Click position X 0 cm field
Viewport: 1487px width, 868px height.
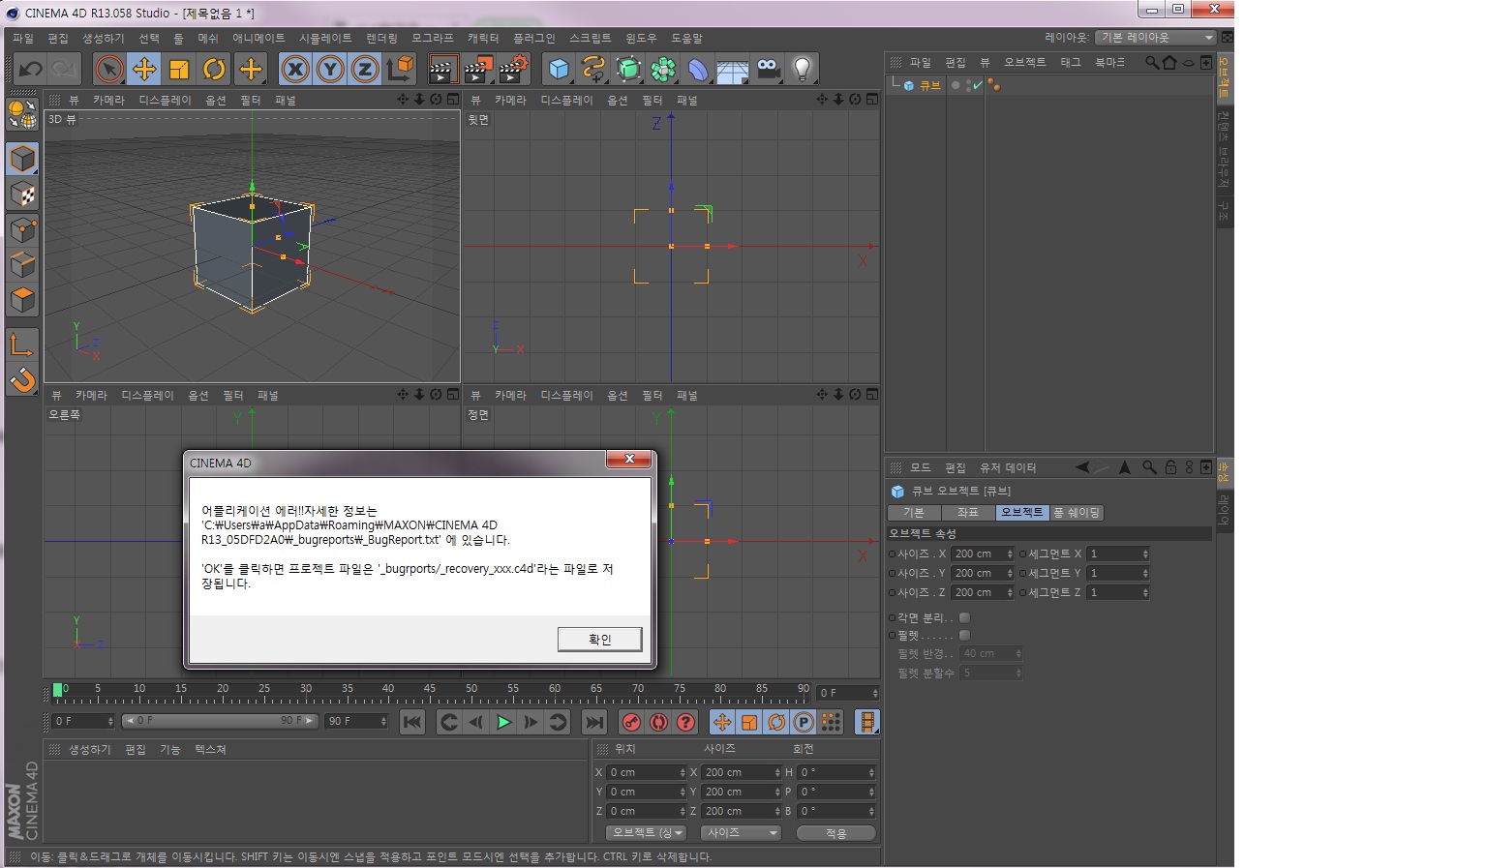point(646,772)
